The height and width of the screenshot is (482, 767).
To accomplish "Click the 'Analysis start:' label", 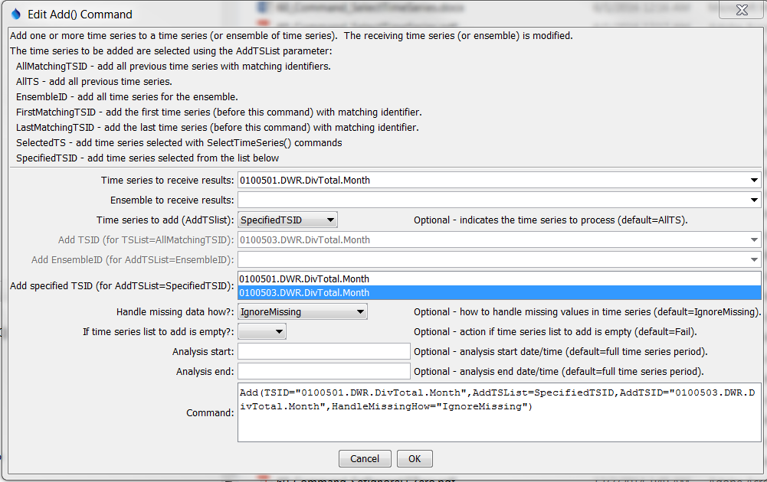I will click(203, 352).
